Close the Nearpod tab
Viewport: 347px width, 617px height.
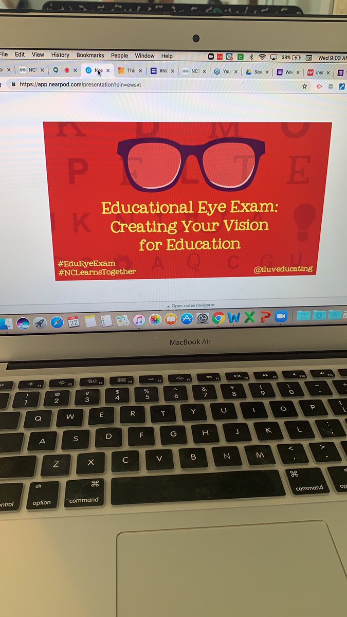click(108, 70)
